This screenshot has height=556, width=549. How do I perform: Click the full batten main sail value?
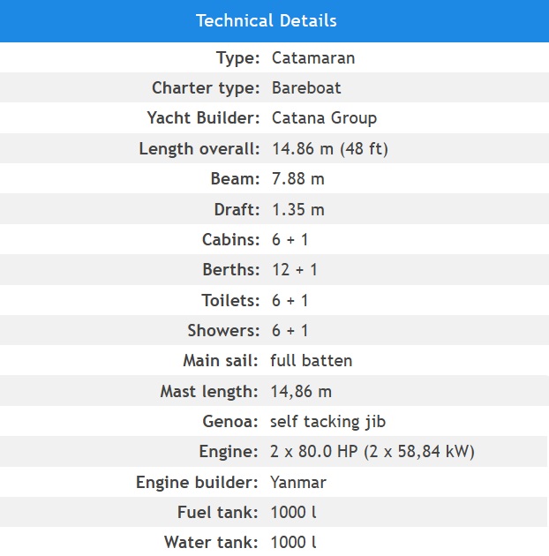311,361
